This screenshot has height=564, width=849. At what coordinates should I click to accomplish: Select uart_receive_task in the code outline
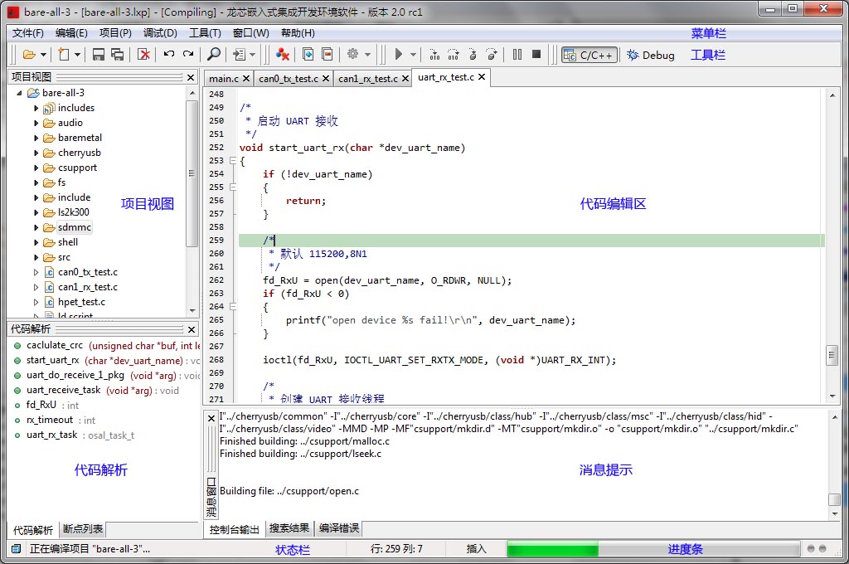[x=63, y=390]
